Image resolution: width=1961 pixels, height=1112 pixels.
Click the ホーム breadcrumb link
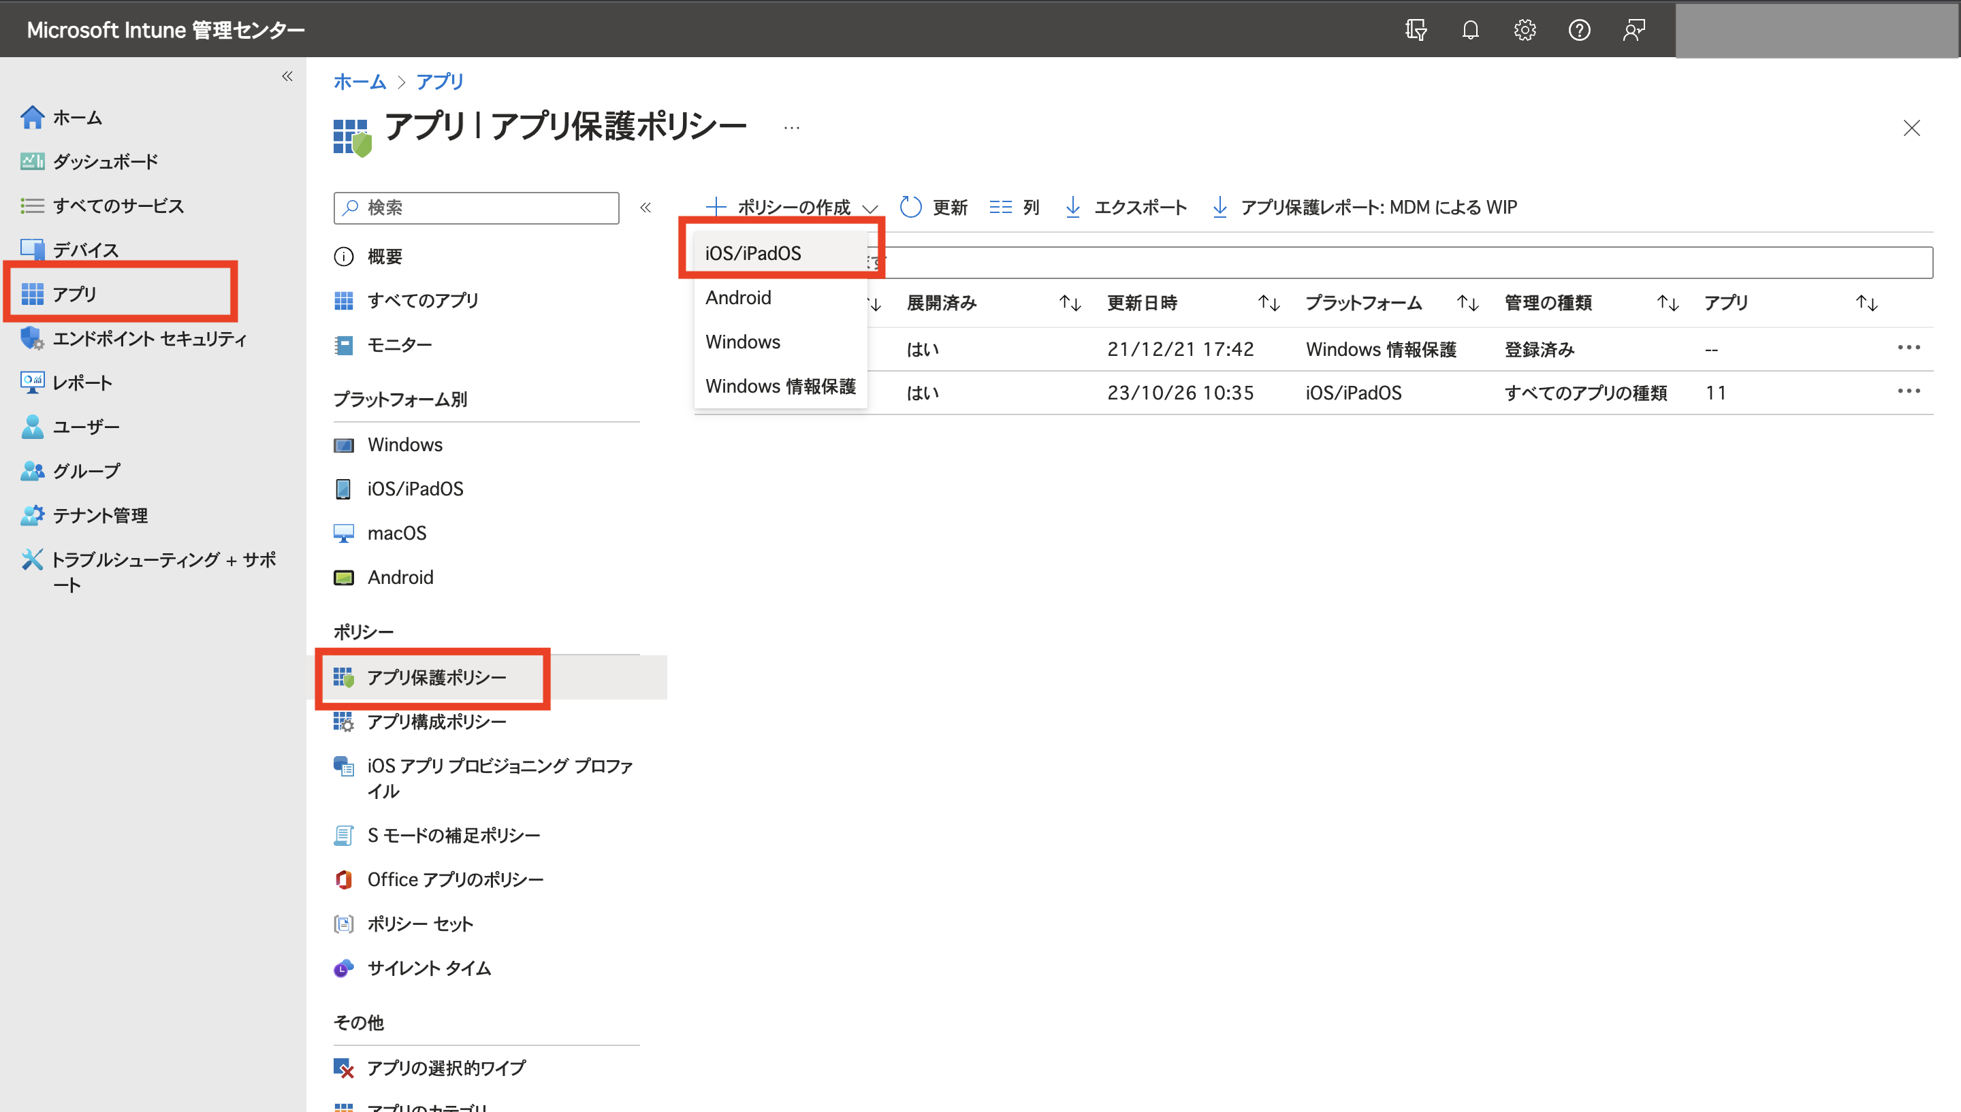(360, 82)
